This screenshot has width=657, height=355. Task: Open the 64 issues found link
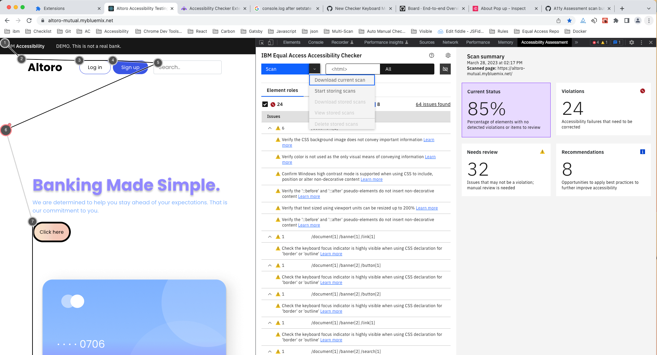click(x=433, y=104)
